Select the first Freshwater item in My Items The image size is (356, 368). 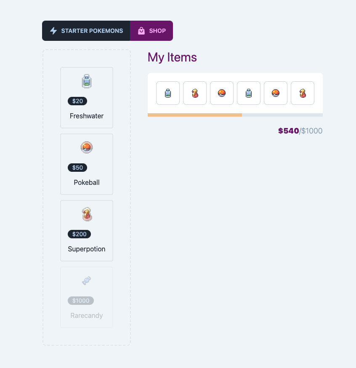pyautogui.click(x=167, y=93)
